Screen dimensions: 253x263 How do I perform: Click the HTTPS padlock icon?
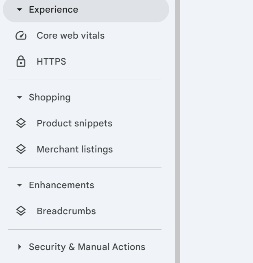[x=21, y=62]
